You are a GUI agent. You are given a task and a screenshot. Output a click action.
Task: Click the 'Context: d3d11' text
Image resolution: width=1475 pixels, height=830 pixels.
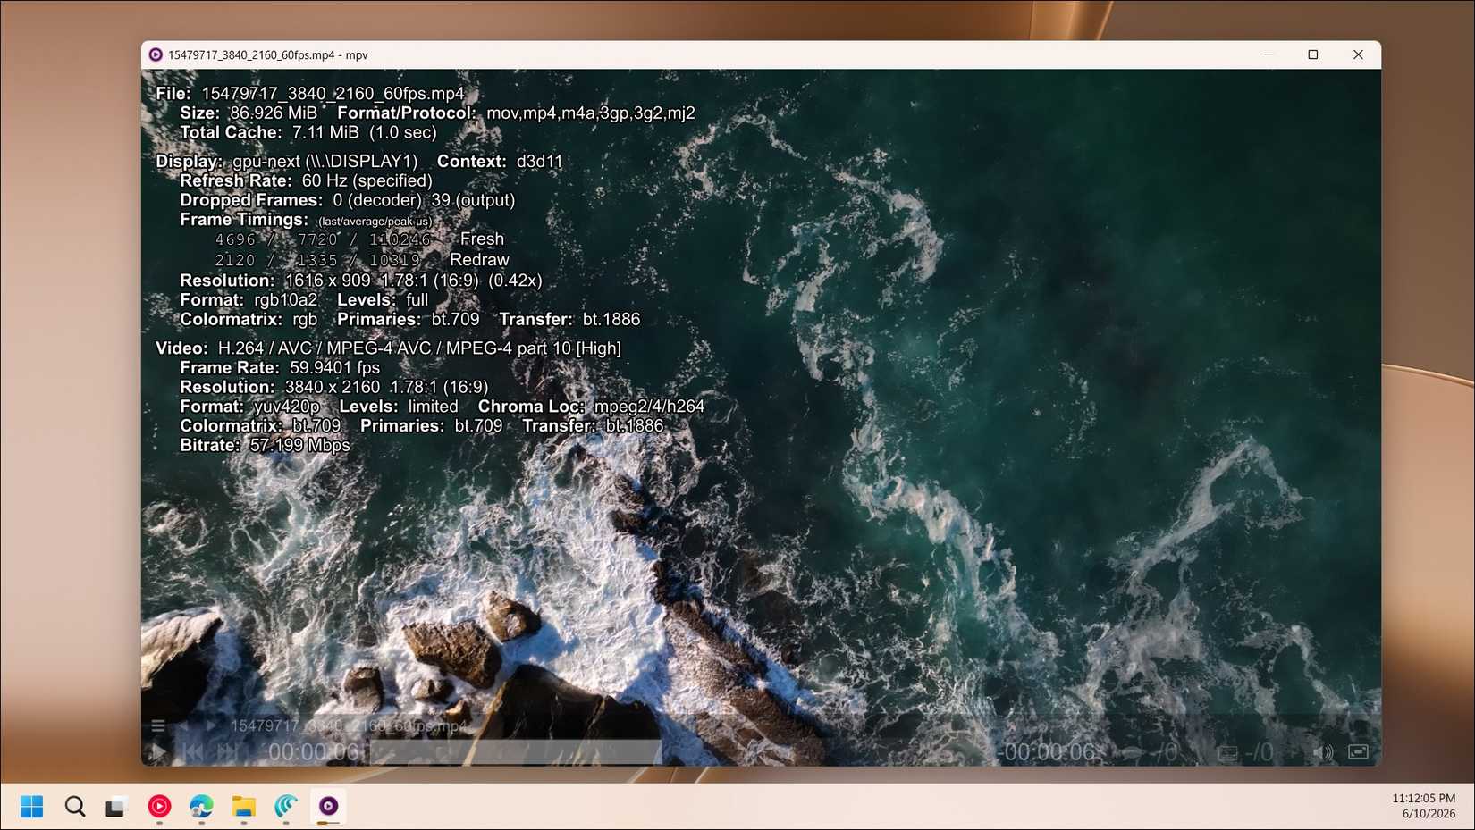[x=500, y=162]
